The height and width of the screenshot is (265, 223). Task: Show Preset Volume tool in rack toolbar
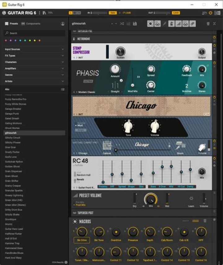178,24
